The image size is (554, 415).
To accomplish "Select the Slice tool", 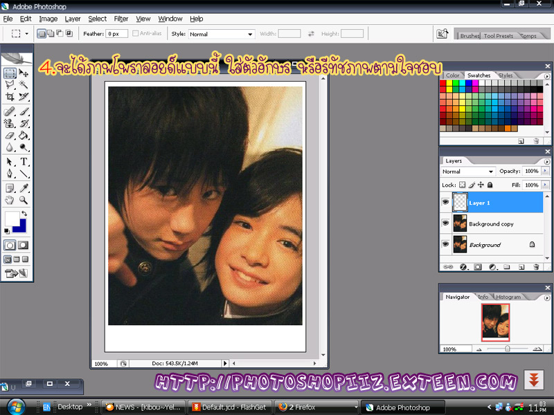I will 24,97.
